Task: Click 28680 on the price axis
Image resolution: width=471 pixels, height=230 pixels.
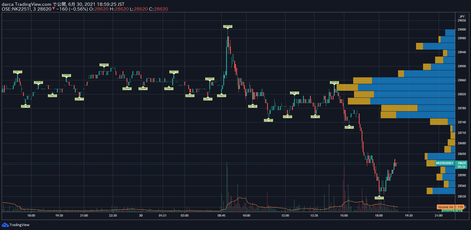Action: pyautogui.click(x=462, y=143)
